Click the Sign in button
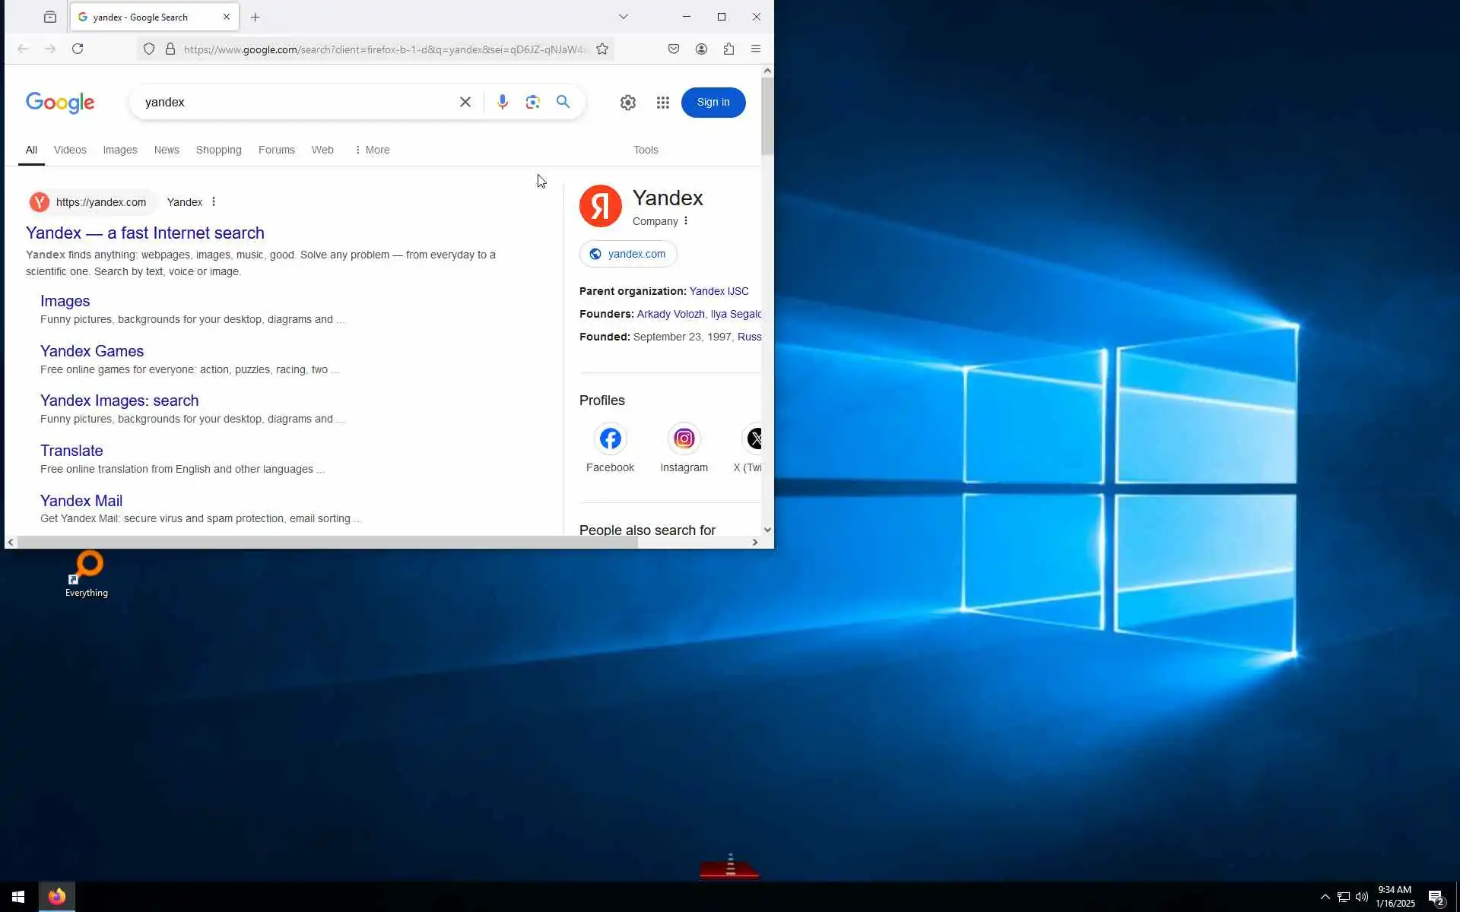Viewport: 1460px width, 912px height. click(713, 103)
